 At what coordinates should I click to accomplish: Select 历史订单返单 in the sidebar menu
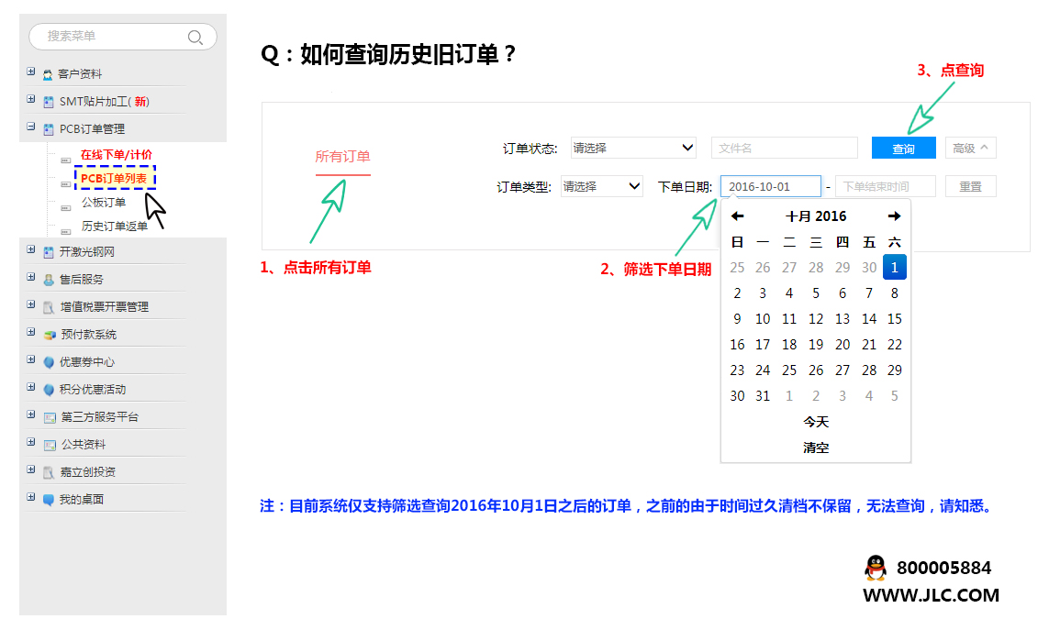[115, 227]
